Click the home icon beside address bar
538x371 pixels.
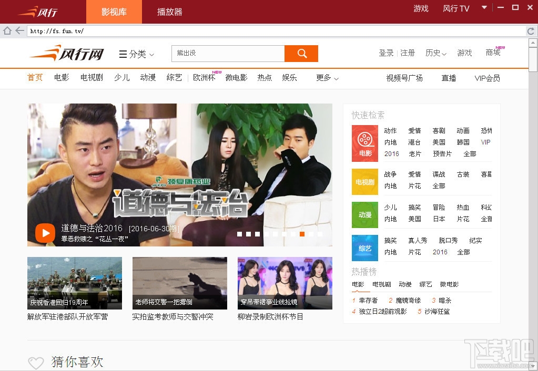point(7,31)
